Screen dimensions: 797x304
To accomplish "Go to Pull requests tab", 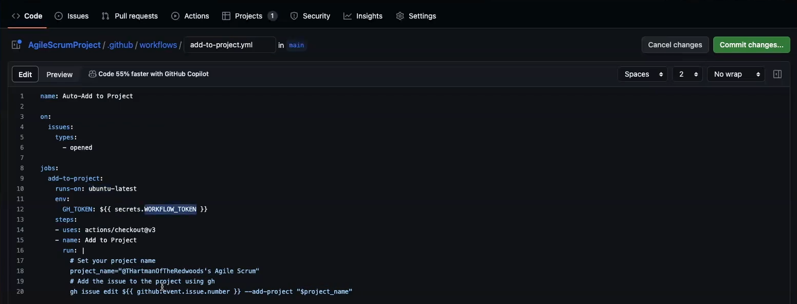I will (130, 16).
